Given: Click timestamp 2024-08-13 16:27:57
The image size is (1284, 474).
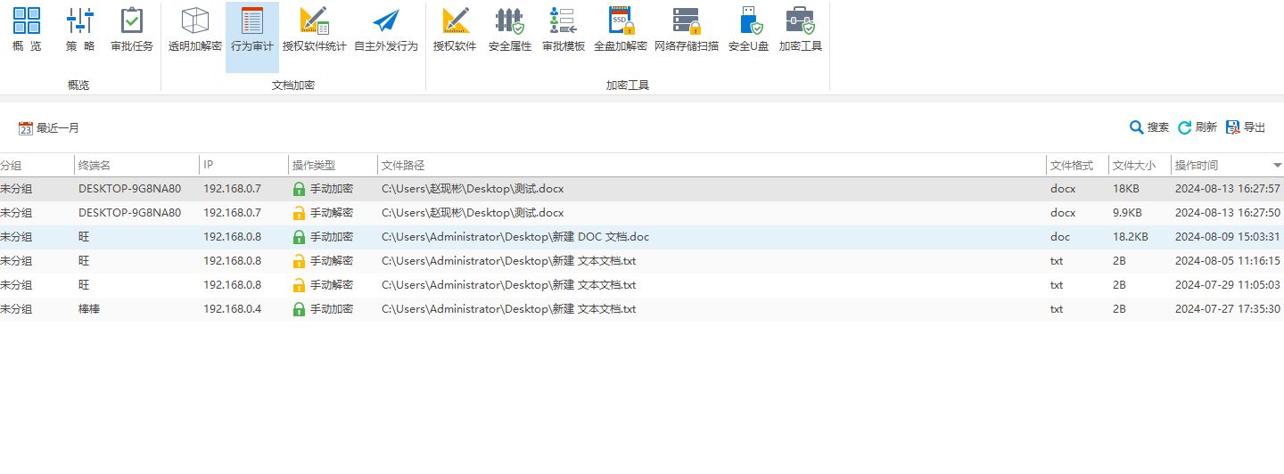Looking at the screenshot, I should click(1228, 189).
